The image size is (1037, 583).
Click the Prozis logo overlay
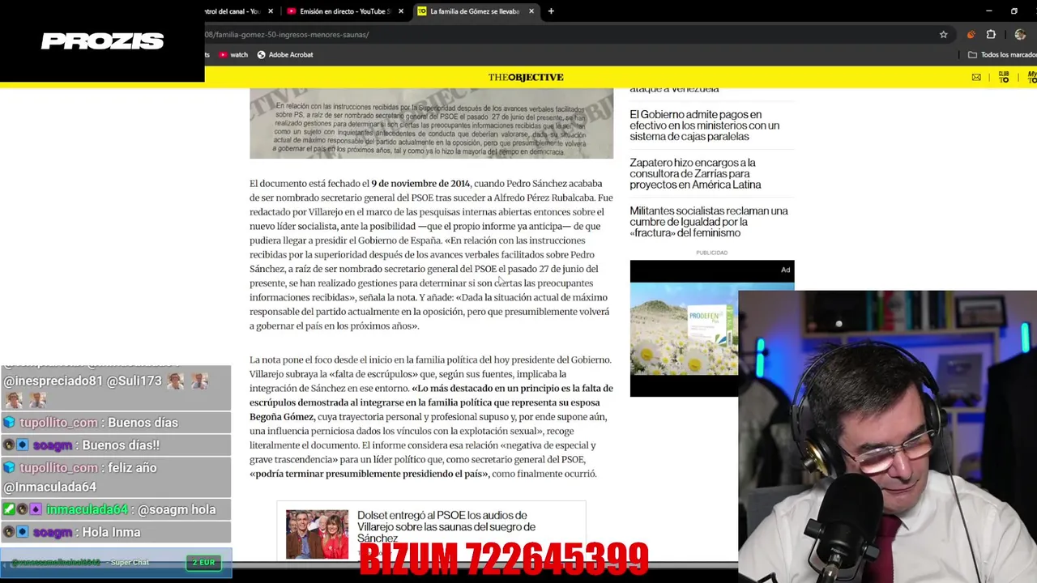pos(103,41)
